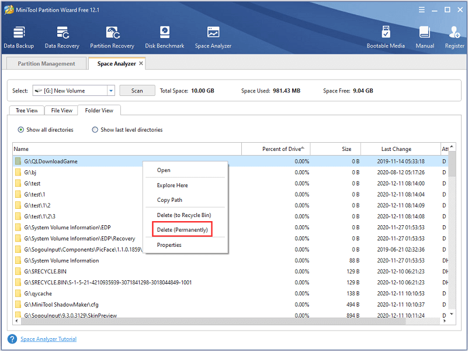Select Show last level directories option
Image resolution: width=468 pixels, height=351 pixels.
coord(95,130)
